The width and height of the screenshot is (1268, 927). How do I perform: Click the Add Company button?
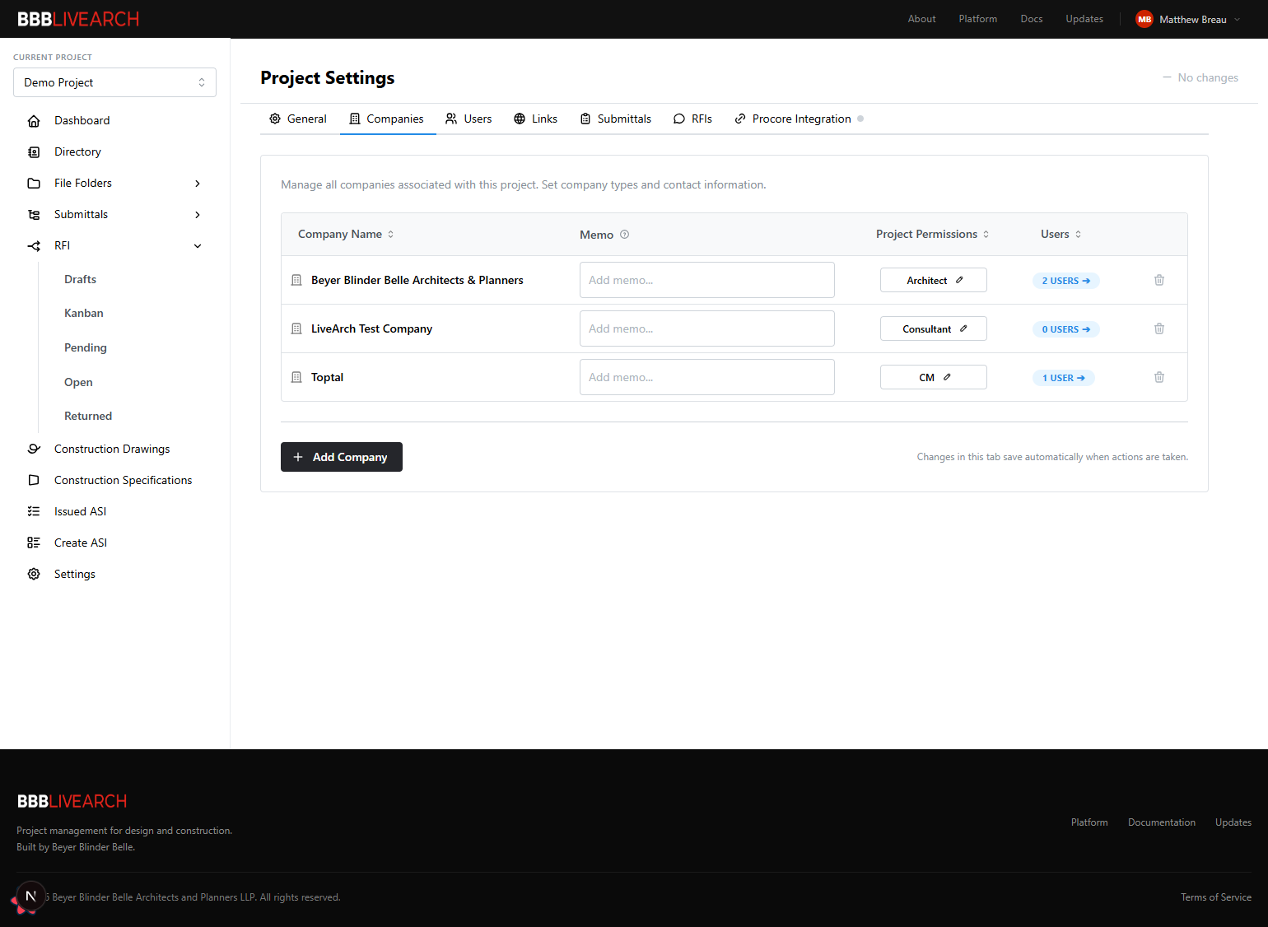pos(342,457)
